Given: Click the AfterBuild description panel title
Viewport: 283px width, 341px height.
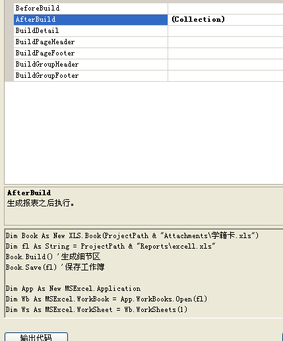Looking at the screenshot, I should click(29, 193).
